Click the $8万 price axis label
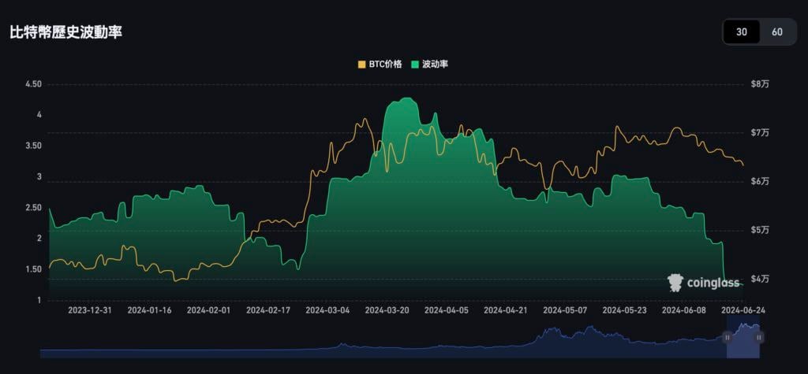This screenshot has height=374, width=808. coord(760,84)
